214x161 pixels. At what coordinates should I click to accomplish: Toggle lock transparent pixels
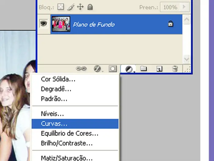point(61,7)
